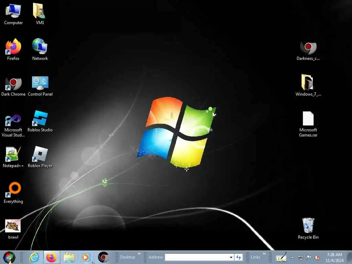Viewport: 352px width, 264px height.
Task: Select the Notepad++ desktop shortcut
Action: pos(13,157)
